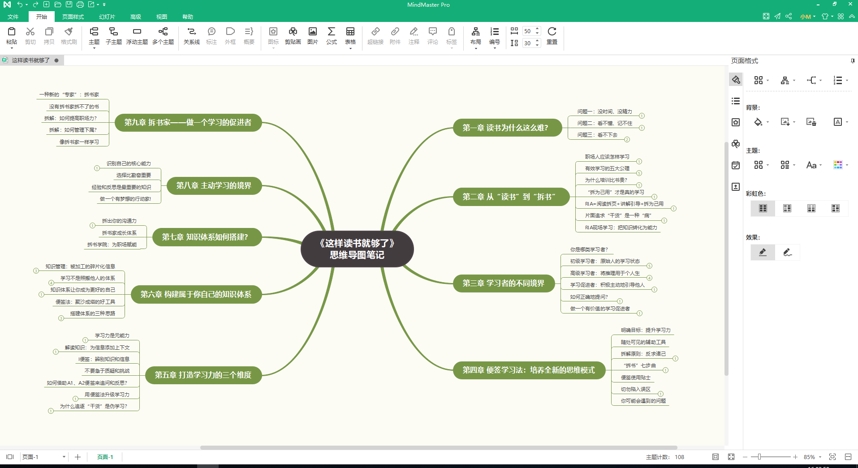The width and height of the screenshot is (858, 468).
Task: Open the 页面-1 page selector dropdown
Action: coord(64,457)
